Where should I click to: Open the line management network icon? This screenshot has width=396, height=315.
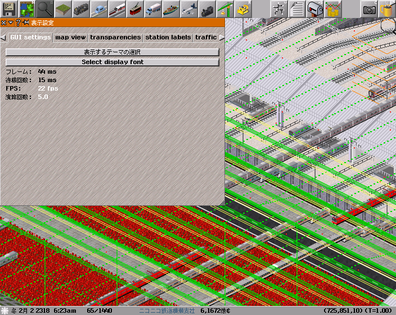pyautogui.click(x=279, y=9)
